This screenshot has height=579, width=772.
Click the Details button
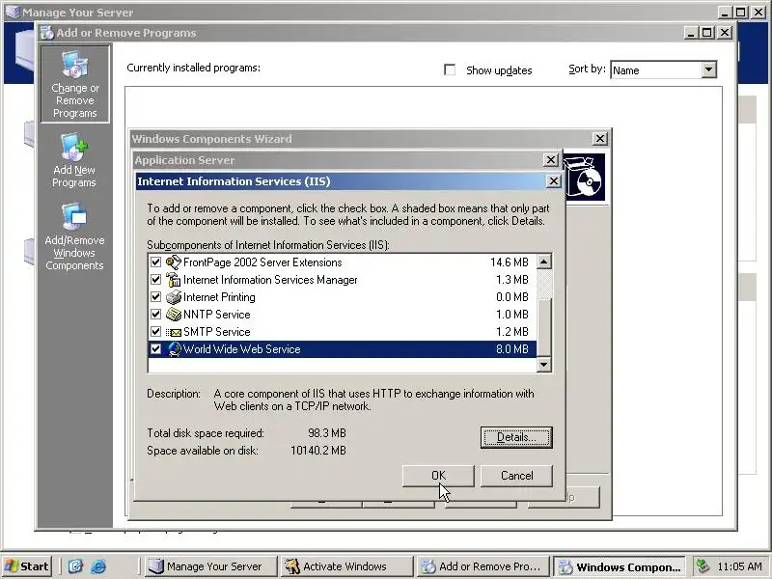point(516,437)
